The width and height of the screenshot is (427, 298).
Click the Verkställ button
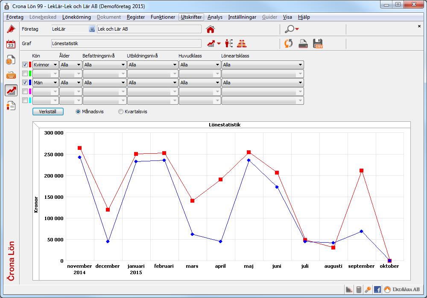[x=48, y=112]
